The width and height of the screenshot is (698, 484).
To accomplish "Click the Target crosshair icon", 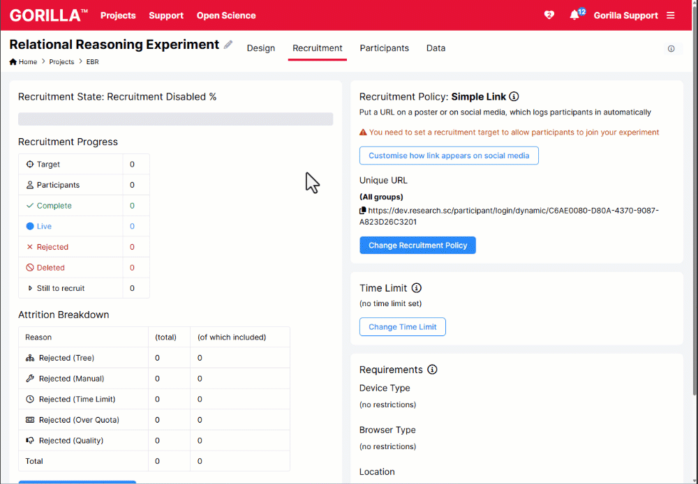I will click(x=30, y=164).
